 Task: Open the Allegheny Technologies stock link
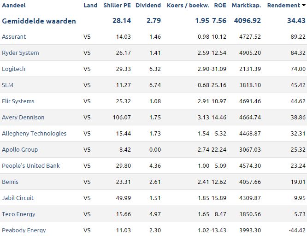pyautogui.click(x=34, y=133)
